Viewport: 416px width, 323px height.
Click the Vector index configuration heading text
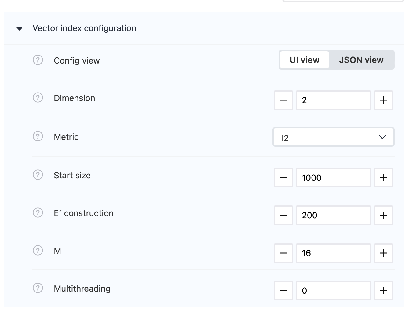coord(84,28)
